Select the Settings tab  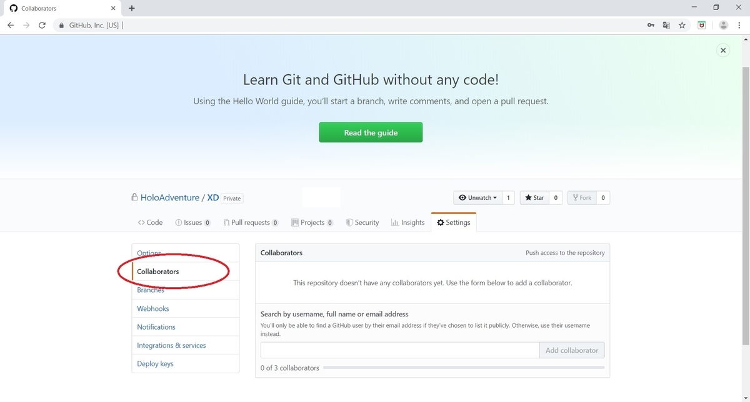[454, 222]
